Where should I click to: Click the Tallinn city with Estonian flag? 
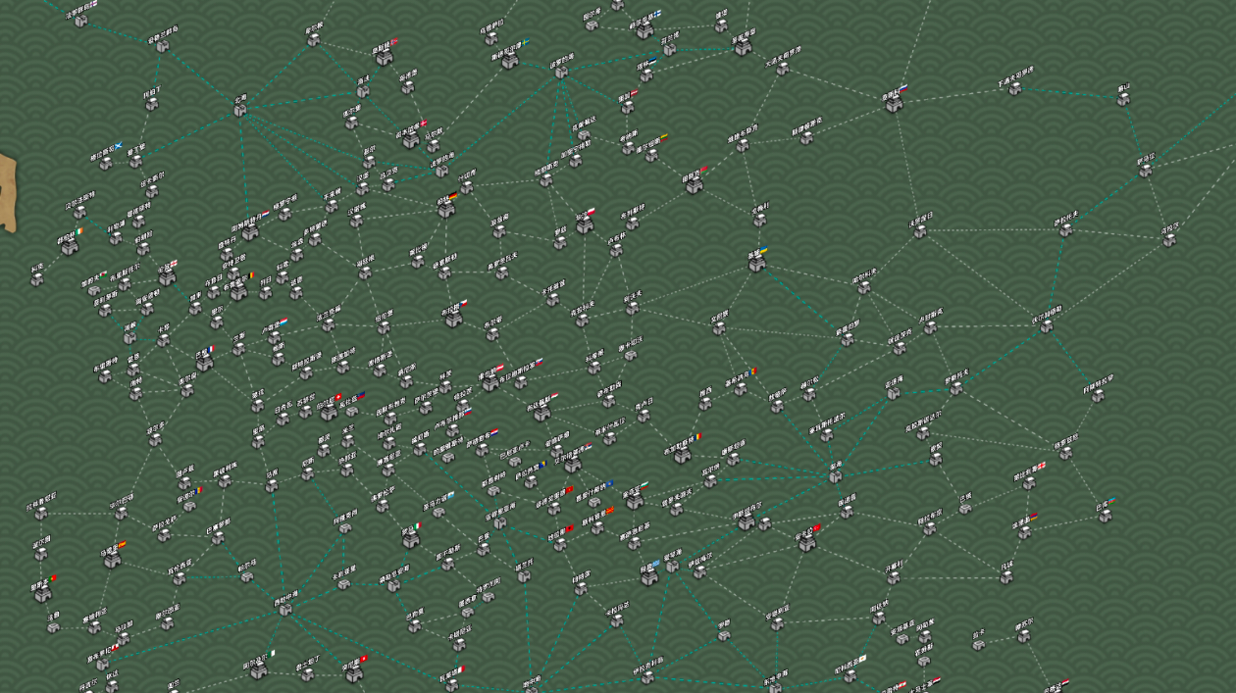click(647, 74)
